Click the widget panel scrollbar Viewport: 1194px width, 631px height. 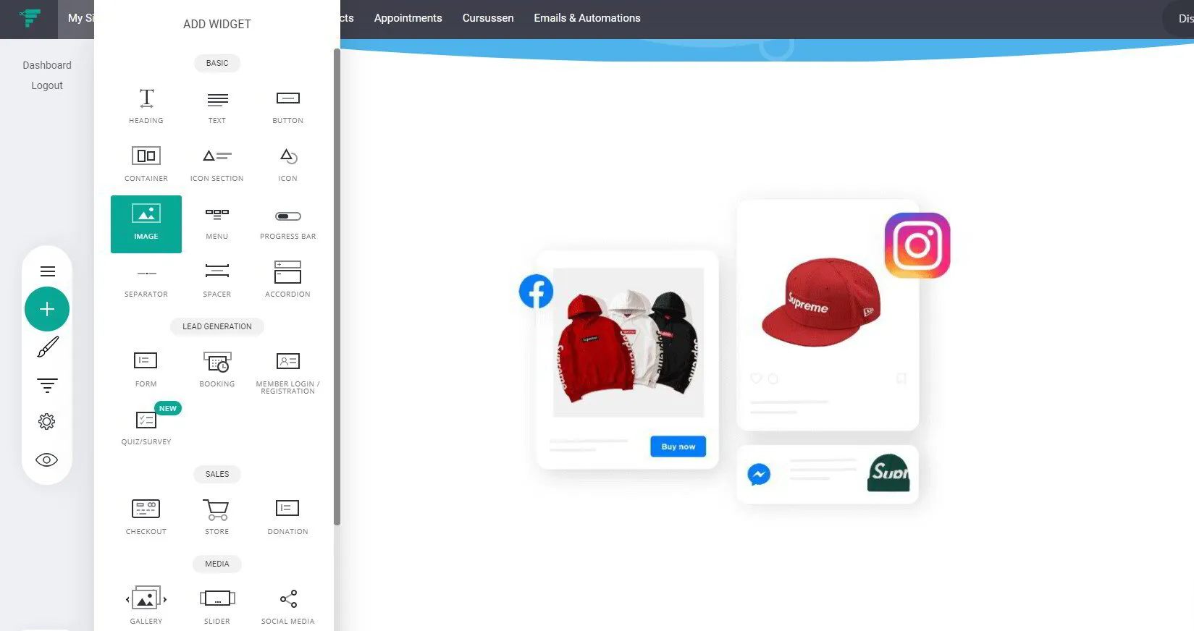click(337, 287)
